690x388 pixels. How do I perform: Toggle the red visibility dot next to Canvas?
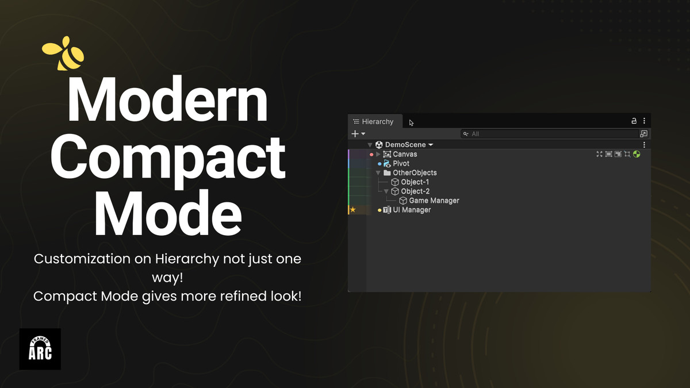[371, 154]
